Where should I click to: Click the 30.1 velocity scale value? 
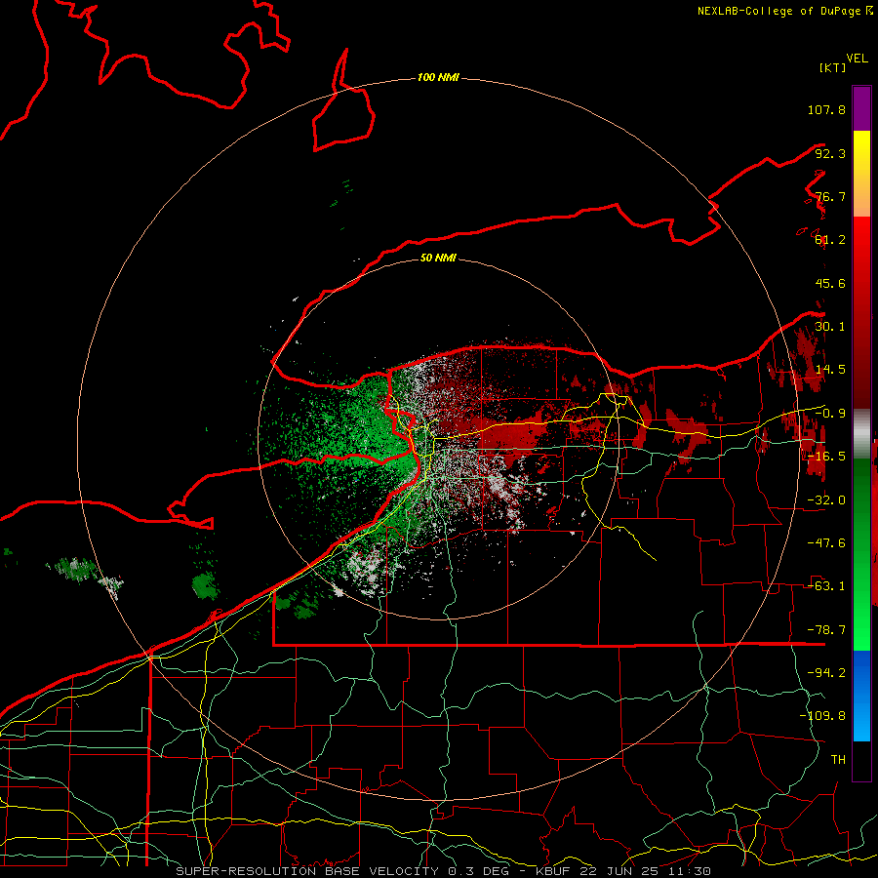[830, 327]
